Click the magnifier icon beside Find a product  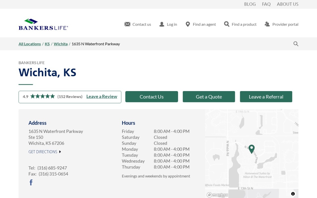point(227,24)
